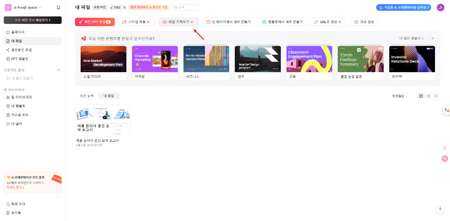Screen dimensions: 450x221
Task: Switch to small grid view icon
Action: tap(429, 96)
